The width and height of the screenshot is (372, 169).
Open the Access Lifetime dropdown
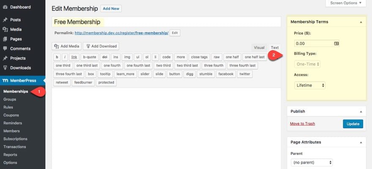pyautogui.click(x=310, y=85)
